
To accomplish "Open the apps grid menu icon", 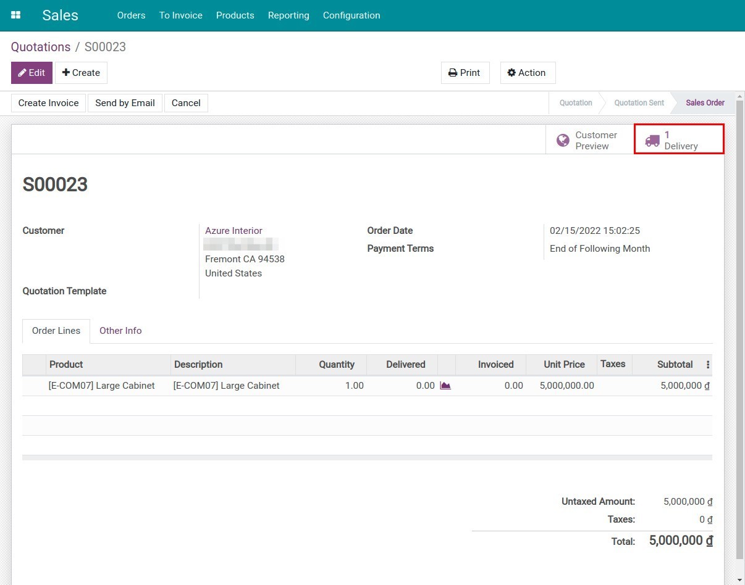I will click(x=16, y=15).
